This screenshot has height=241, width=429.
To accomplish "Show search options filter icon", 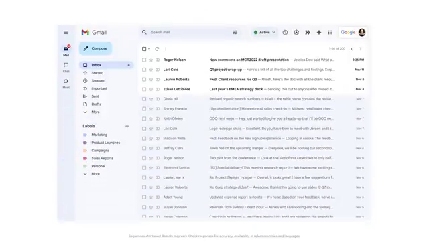I will [235, 33].
